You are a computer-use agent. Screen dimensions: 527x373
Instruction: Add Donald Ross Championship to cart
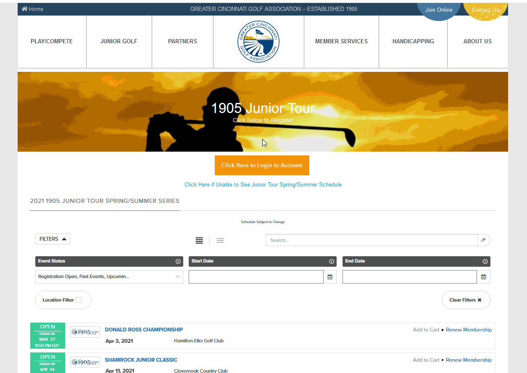coord(426,330)
